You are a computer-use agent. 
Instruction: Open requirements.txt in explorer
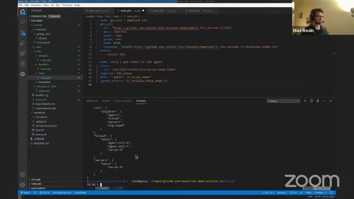point(45,104)
